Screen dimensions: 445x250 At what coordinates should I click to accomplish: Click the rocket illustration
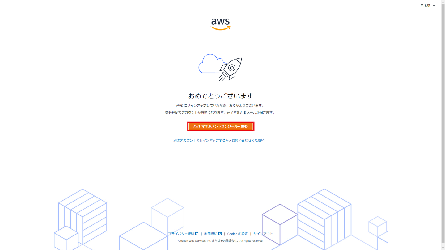pyautogui.click(x=231, y=69)
